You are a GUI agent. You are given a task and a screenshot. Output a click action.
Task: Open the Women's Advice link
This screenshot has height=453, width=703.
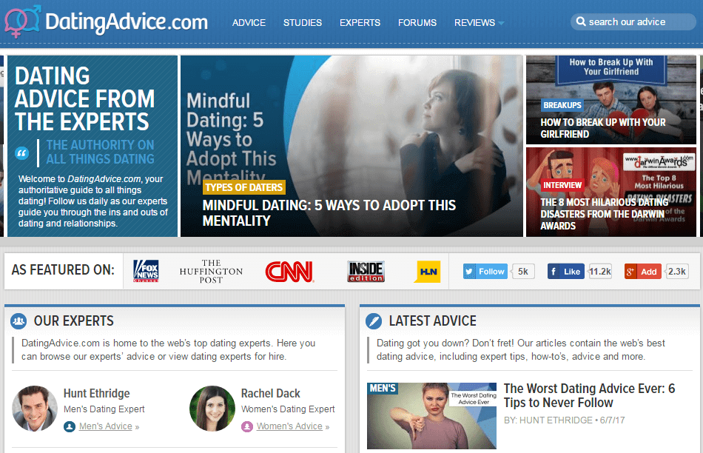click(x=289, y=426)
